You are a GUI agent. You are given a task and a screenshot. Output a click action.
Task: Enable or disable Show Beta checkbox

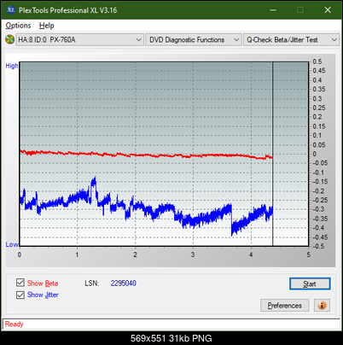point(20,283)
